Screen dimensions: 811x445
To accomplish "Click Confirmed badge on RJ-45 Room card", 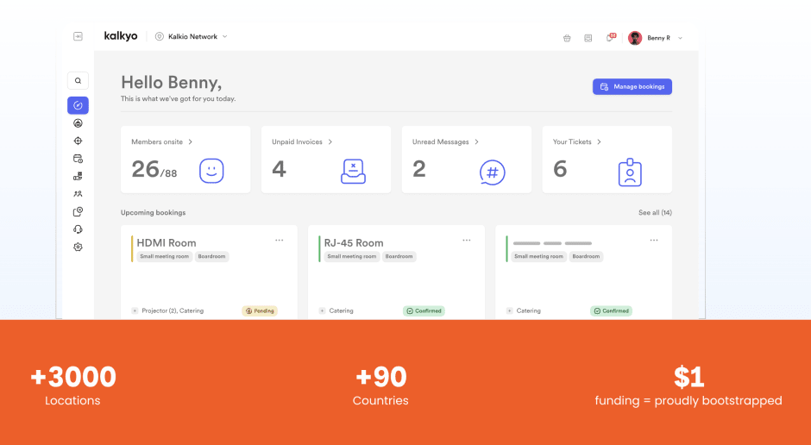I will pyautogui.click(x=424, y=311).
